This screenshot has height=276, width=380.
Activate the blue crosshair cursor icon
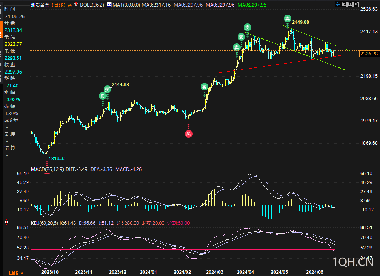click(x=337, y=4)
